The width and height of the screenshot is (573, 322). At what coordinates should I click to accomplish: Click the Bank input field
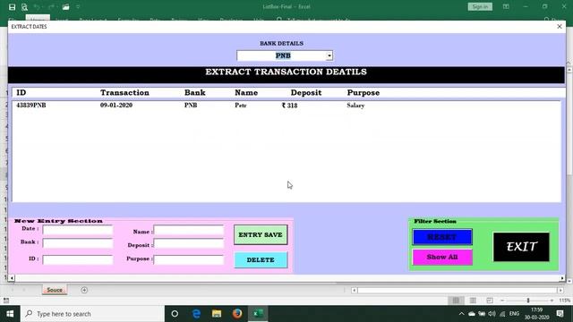tap(78, 242)
